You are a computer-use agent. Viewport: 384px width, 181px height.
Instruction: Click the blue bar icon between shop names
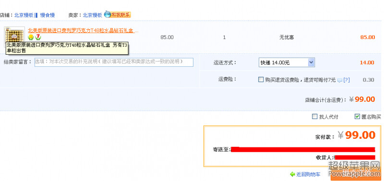pos(36,15)
